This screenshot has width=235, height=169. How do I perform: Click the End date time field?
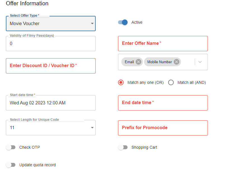pos(163,103)
